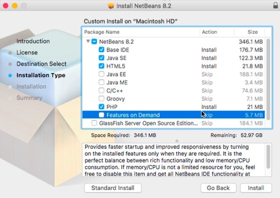Viewport: 280px width, 198px height.
Task: Click the Install button
Action: point(256,188)
